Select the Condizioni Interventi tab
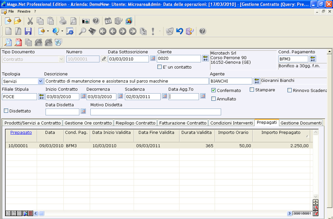Viewport: 333px width, 219px height. point(231,123)
